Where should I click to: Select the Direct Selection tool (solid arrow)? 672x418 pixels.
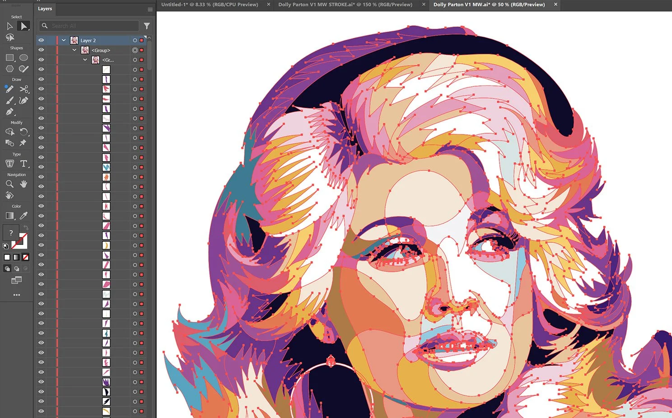[23, 26]
